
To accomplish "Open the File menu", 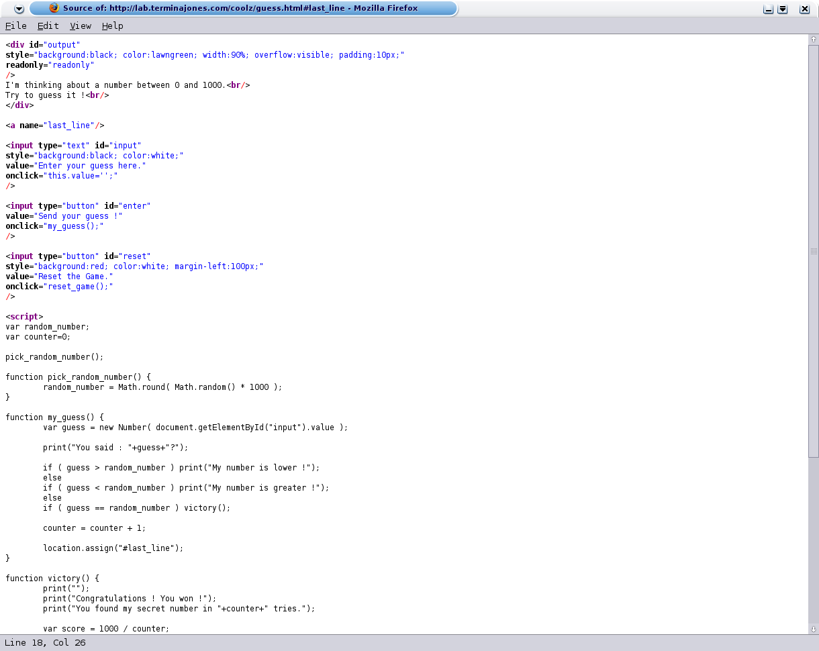I will [x=15, y=26].
